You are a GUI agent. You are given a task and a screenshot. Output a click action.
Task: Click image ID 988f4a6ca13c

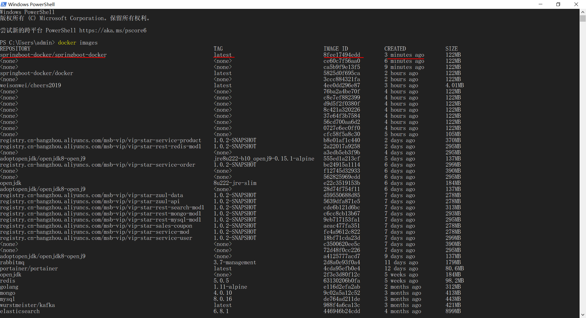coord(342,305)
